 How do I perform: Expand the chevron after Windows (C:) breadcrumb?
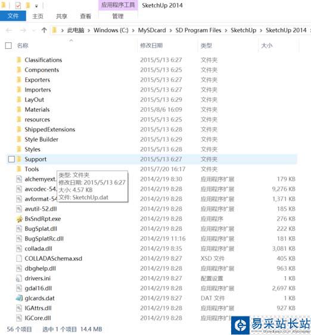tap(133, 30)
